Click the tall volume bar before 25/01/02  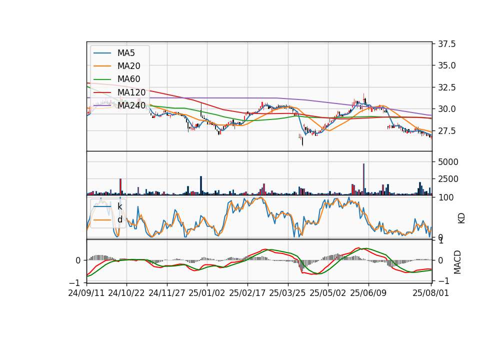point(201,185)
